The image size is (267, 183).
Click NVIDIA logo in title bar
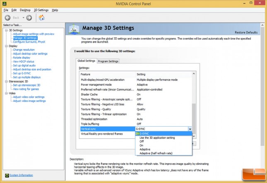click(5, 3)
